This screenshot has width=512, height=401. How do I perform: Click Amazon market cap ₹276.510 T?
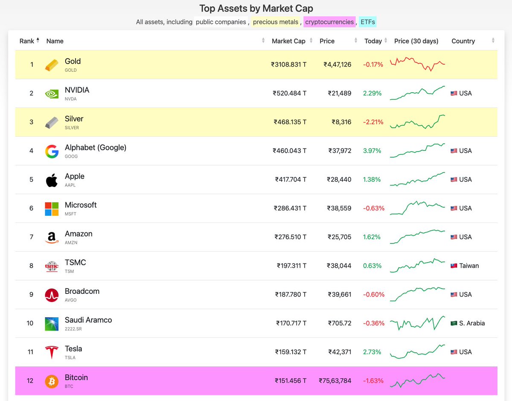coord(290,237)
